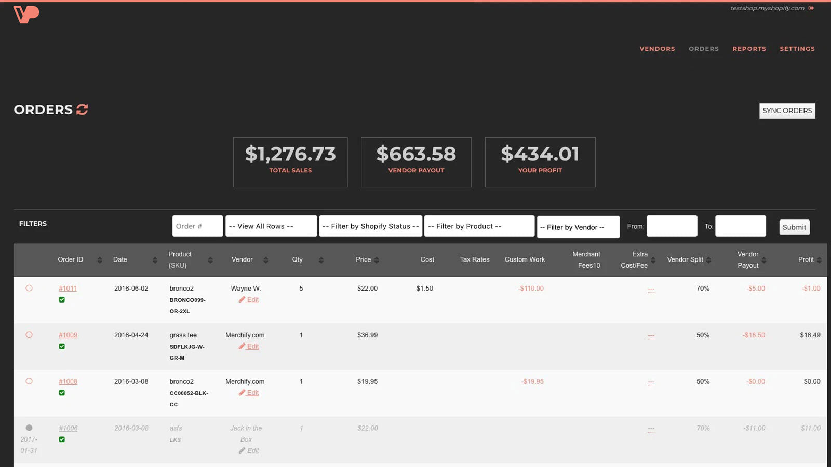This screenshot has width=831, height=467.
Task: Open the View All Rows dropdown
Action: coord(271,226)
